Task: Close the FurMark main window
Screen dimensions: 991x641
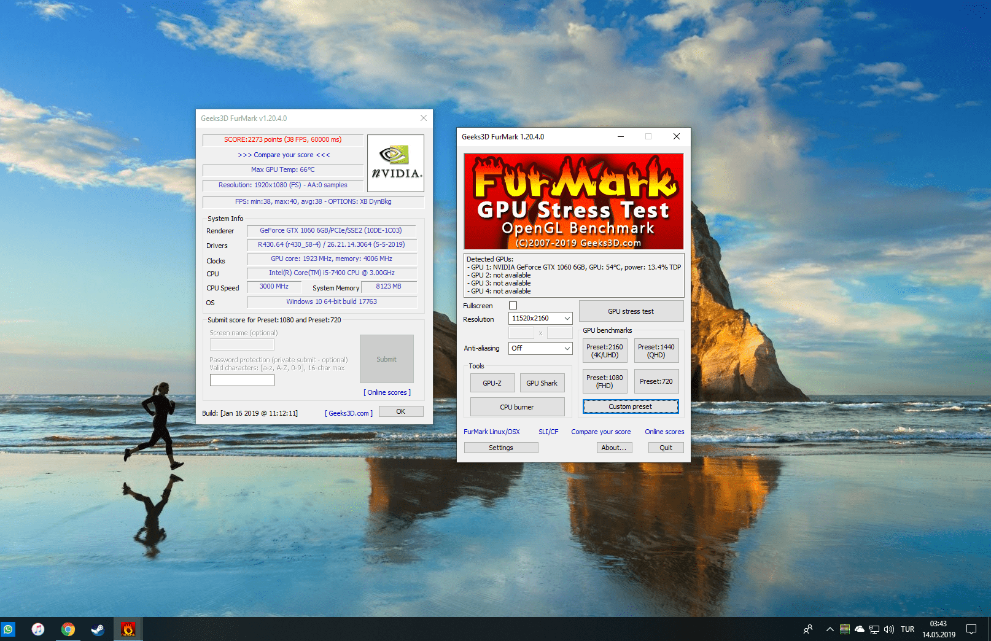Action: pos(677,136)
